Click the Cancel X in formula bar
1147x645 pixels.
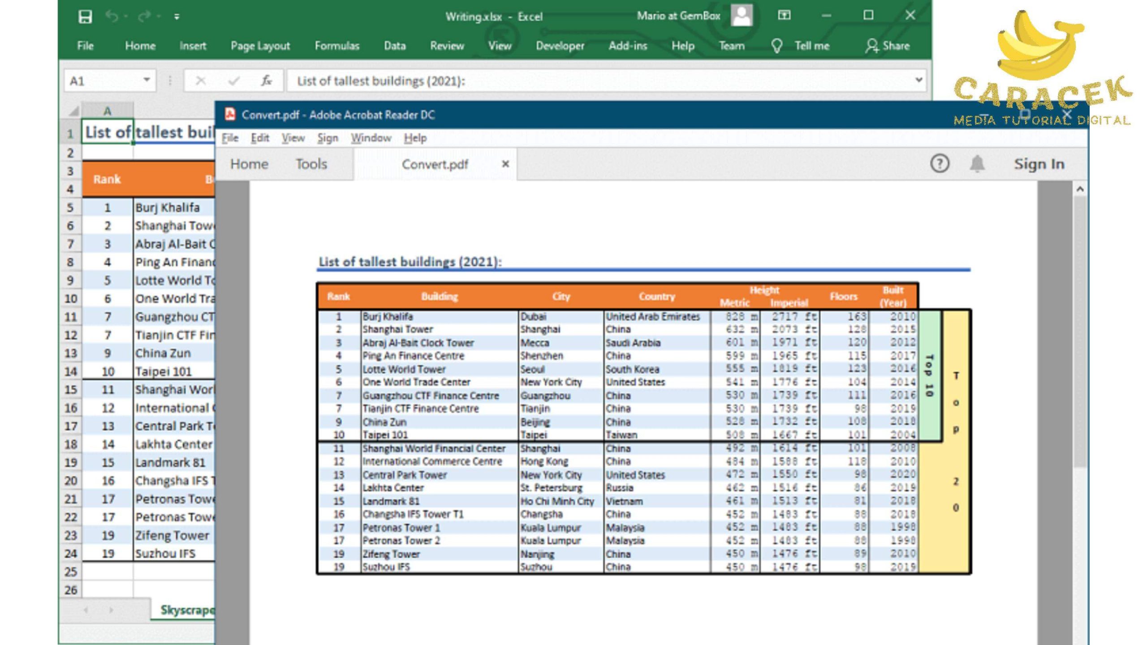(200, 81)
